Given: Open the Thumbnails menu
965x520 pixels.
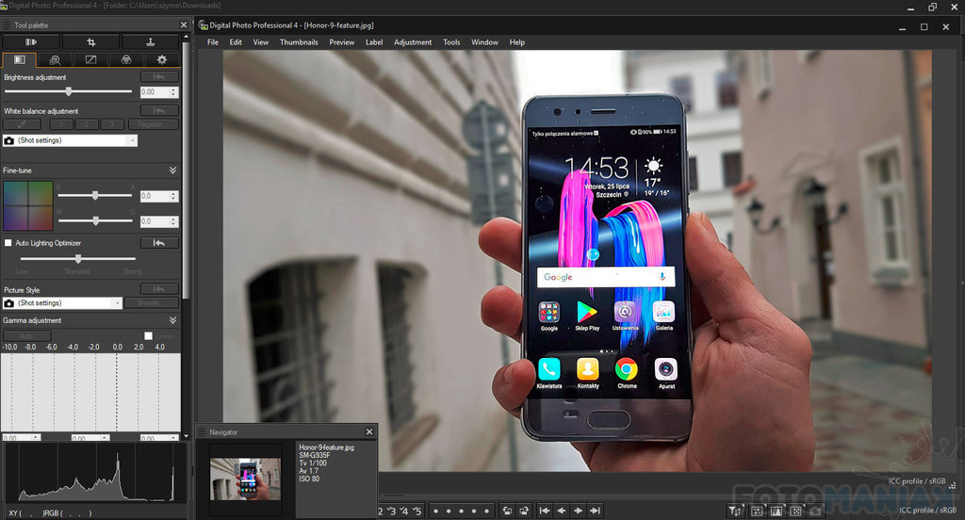Looking at the screenshot, I should [x=299, y=42].
